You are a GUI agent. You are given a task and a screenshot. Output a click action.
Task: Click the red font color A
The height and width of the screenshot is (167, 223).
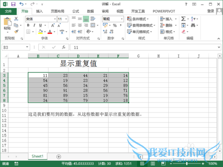point(50,32)
